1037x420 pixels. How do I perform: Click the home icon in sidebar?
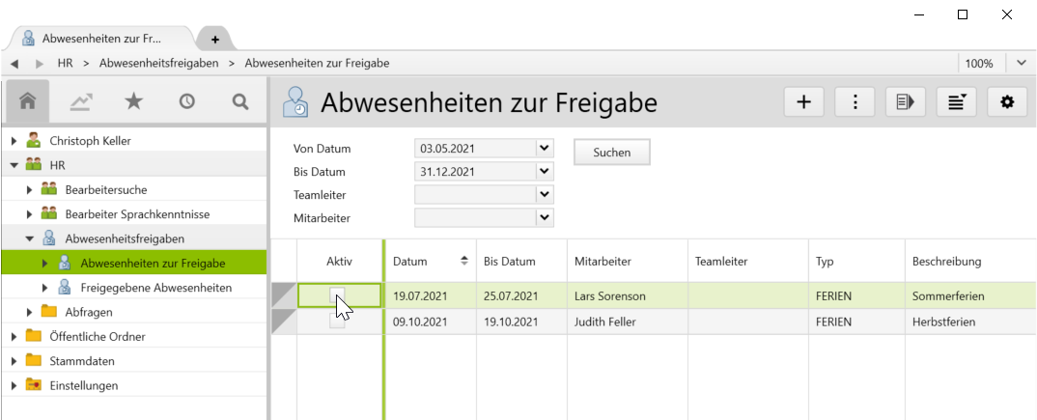point(28,101)
